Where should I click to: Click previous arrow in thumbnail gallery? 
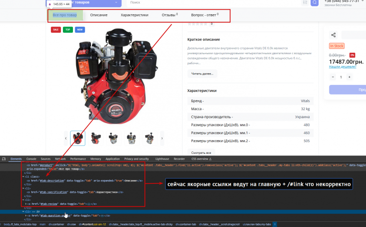[x=66, y=138]
